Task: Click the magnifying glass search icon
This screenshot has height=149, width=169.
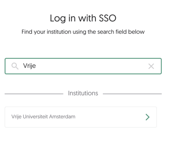Action: 15,66
